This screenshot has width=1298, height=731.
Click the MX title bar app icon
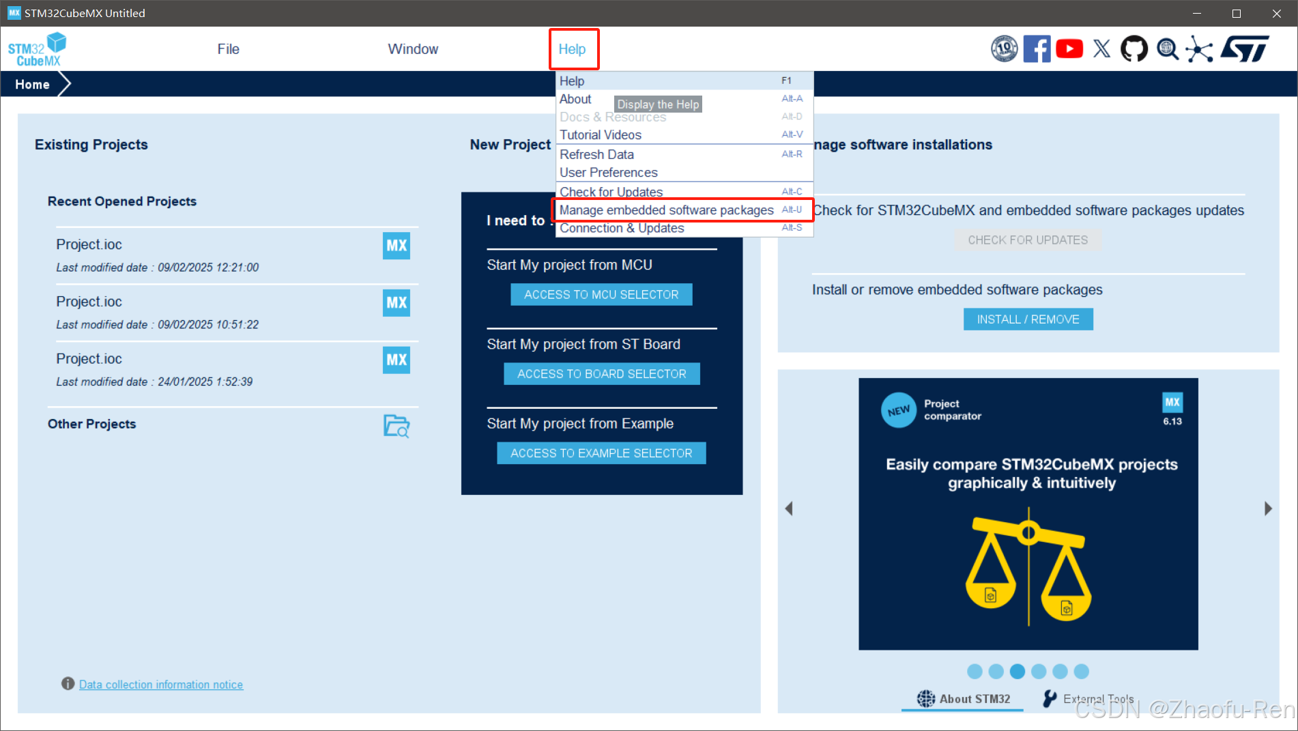pos(14,13)
